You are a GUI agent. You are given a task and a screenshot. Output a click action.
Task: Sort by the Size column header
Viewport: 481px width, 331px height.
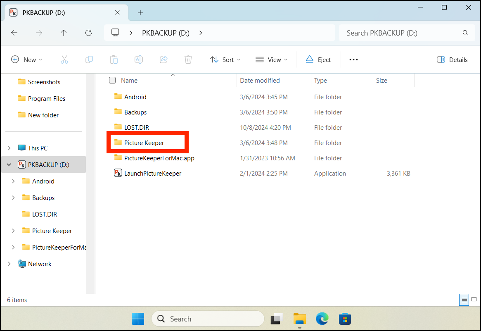[381, 80]
